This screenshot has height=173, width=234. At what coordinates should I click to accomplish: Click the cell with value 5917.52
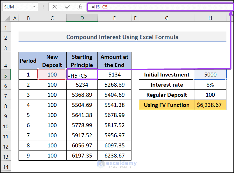pos(82,135)
